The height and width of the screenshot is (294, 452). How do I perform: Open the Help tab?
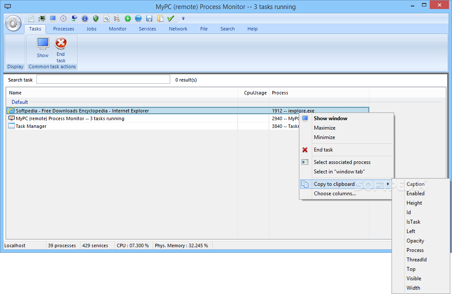(252, 29)
